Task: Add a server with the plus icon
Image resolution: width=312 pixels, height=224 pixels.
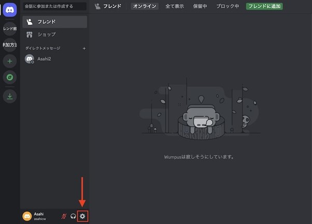Action: coord(10,61)
